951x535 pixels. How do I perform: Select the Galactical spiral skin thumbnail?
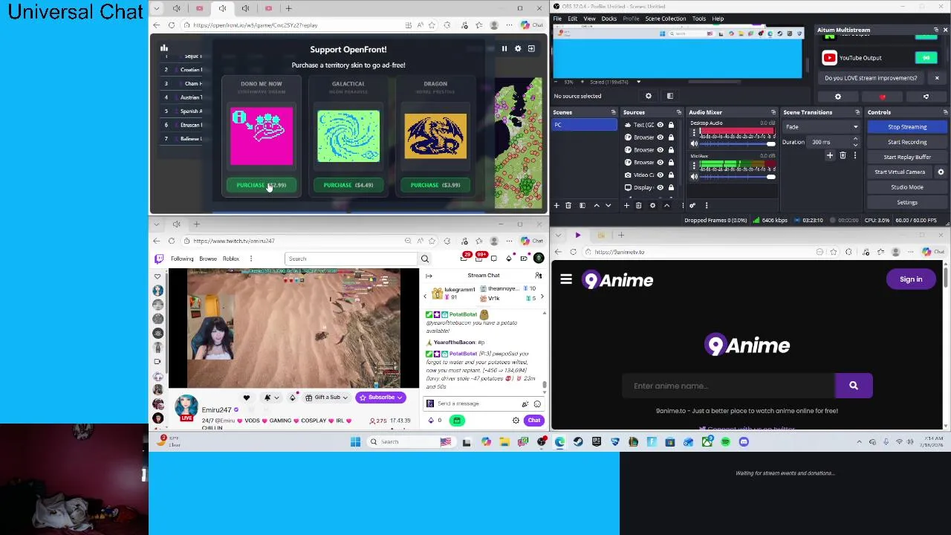click(x=348, y=136)
